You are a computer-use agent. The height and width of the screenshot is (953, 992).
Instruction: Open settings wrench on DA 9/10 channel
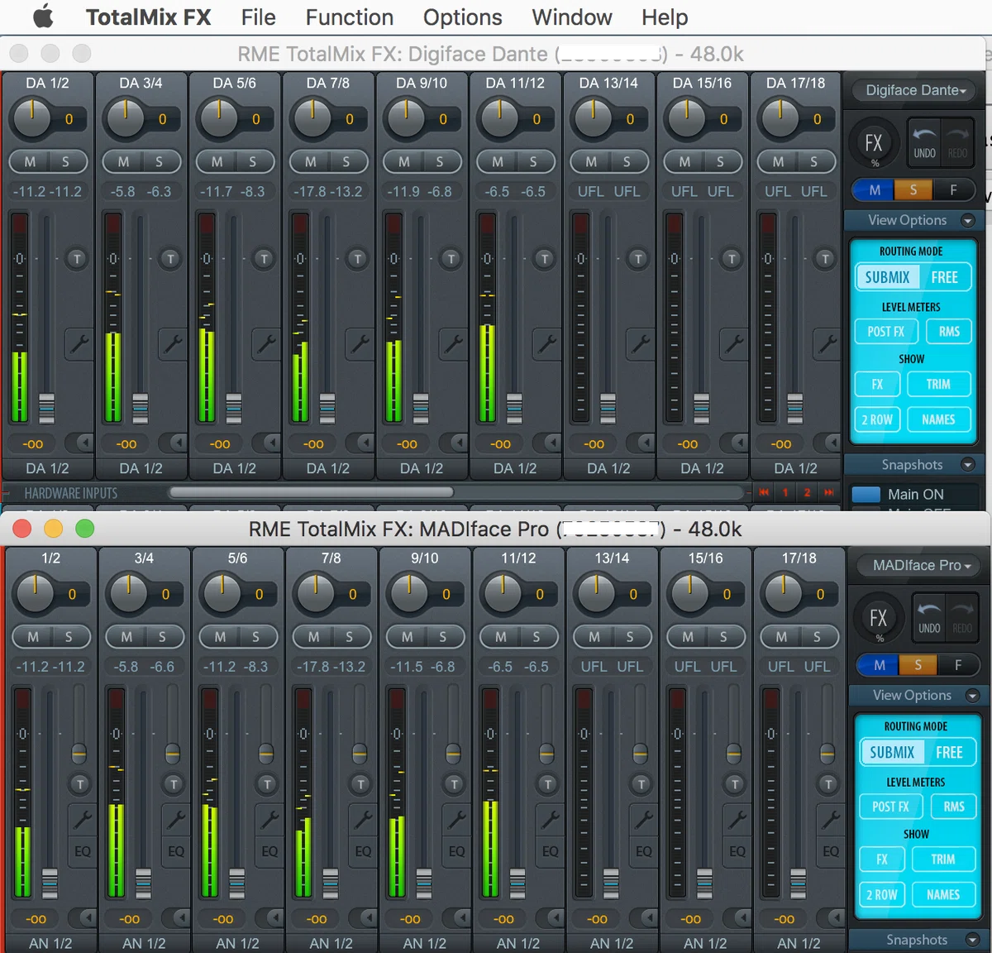[452, 343]
